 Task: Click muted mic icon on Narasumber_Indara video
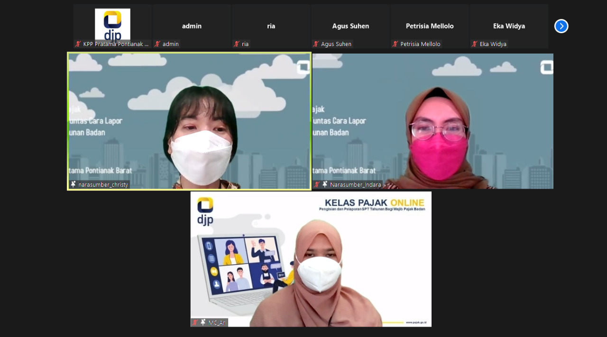point(317,184)
